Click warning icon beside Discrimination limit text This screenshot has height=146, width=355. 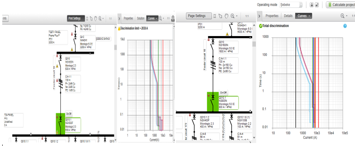(119, 29)
